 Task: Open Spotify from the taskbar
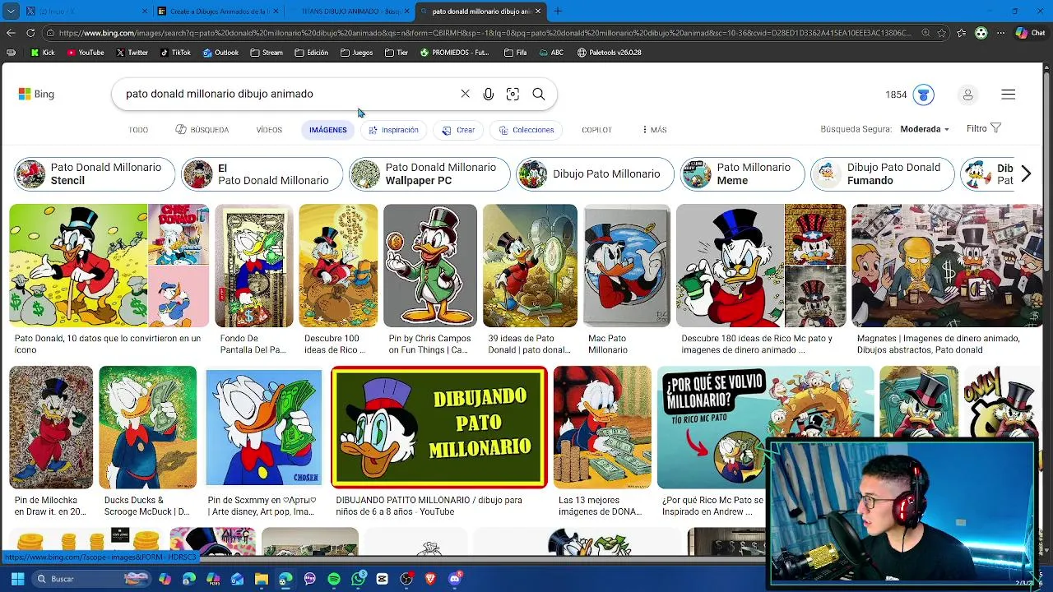pyautogui.click(x=333, y=579)
